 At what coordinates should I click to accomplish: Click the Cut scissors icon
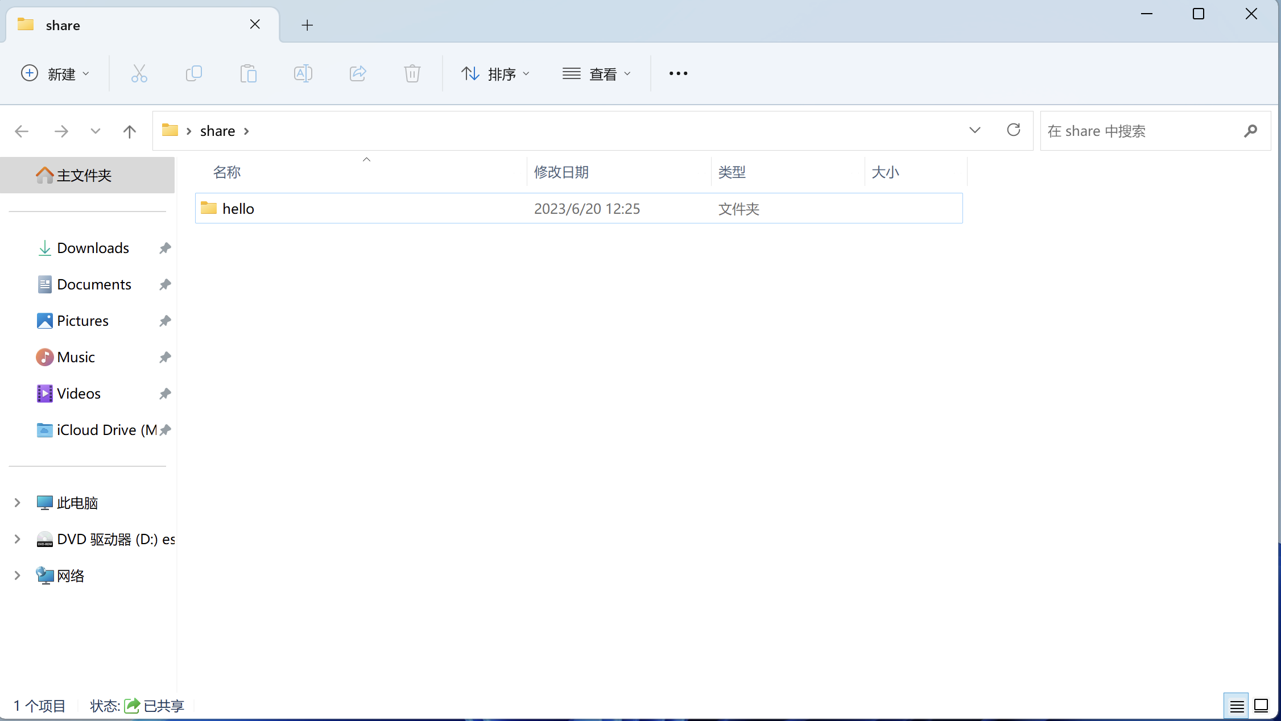coord(139,74)
